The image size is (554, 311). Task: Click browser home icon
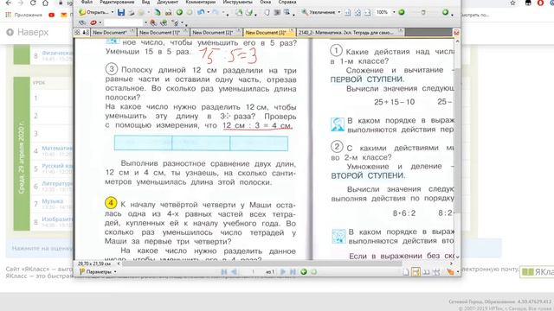pos(45,3)
